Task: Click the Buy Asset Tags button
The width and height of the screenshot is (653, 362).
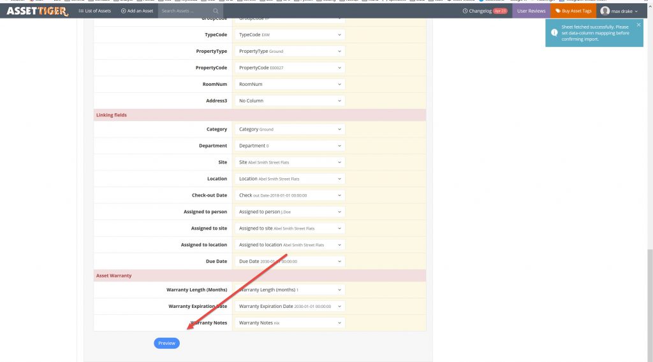Action: 573,11
